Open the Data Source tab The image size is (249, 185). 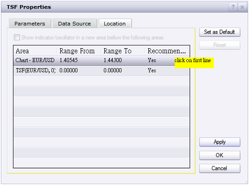point(75,24)
